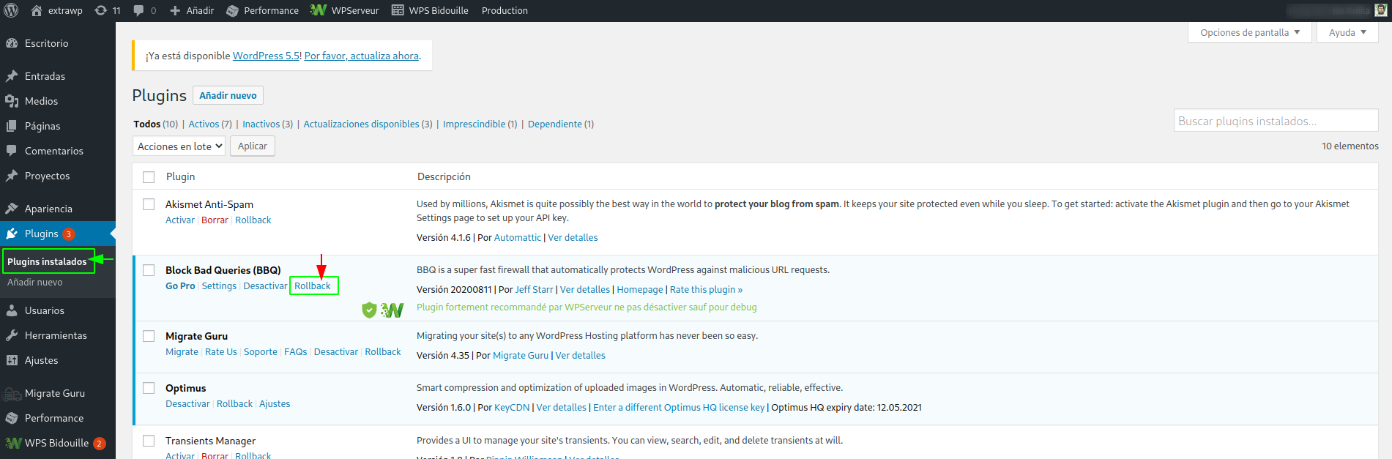Viewport: 1392px width, 459px height.
Task: Open Entradas pin icon in sidebar
Action: tap(12, 76)
